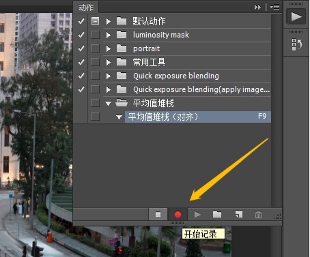Toggle dialog box for Quick exposure blending(apply image
This screenshot has height=257, width=310.
tap(95, 89)
